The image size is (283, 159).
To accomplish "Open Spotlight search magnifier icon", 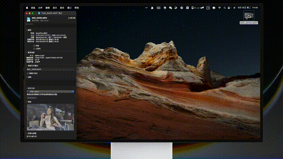I will (x=225, y=8).
